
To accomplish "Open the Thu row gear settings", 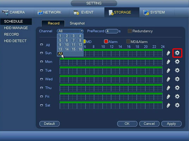I will (177, 88).
